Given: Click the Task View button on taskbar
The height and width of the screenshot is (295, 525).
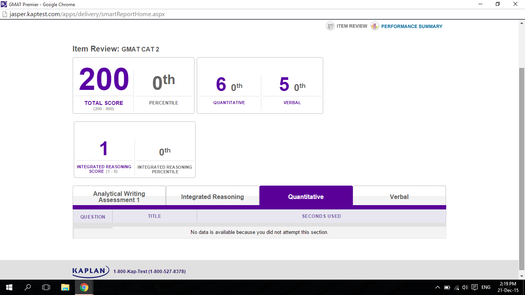Looking at the screenshot, I should tap(46, 287).
